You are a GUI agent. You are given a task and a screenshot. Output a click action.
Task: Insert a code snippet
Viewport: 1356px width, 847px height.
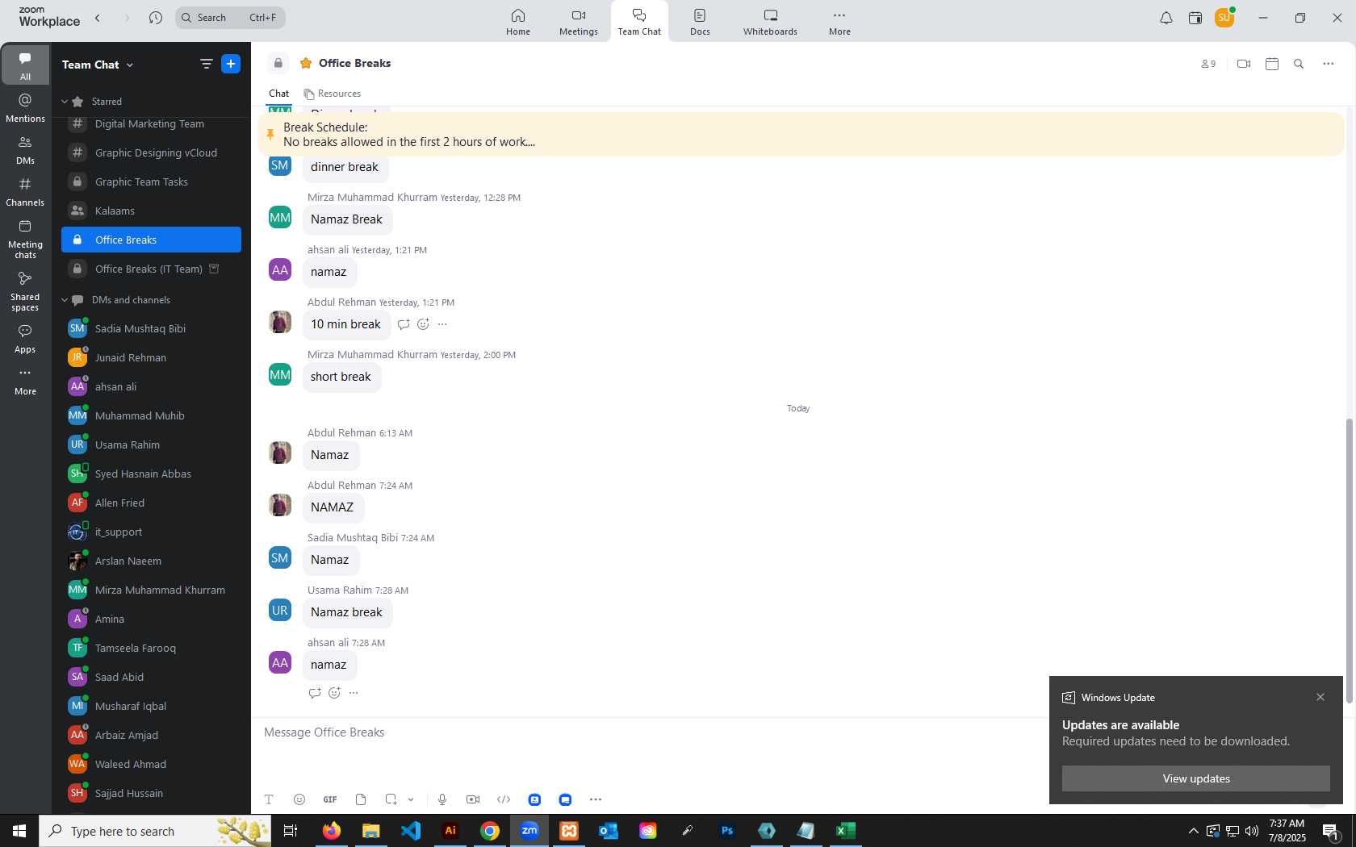(504, 799)
